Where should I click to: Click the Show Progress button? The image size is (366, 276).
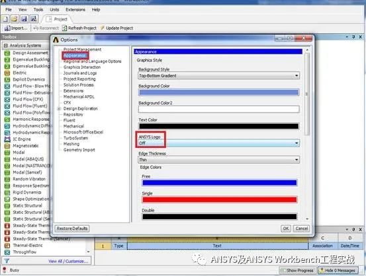pyautogui.click(x=297, y=271)
